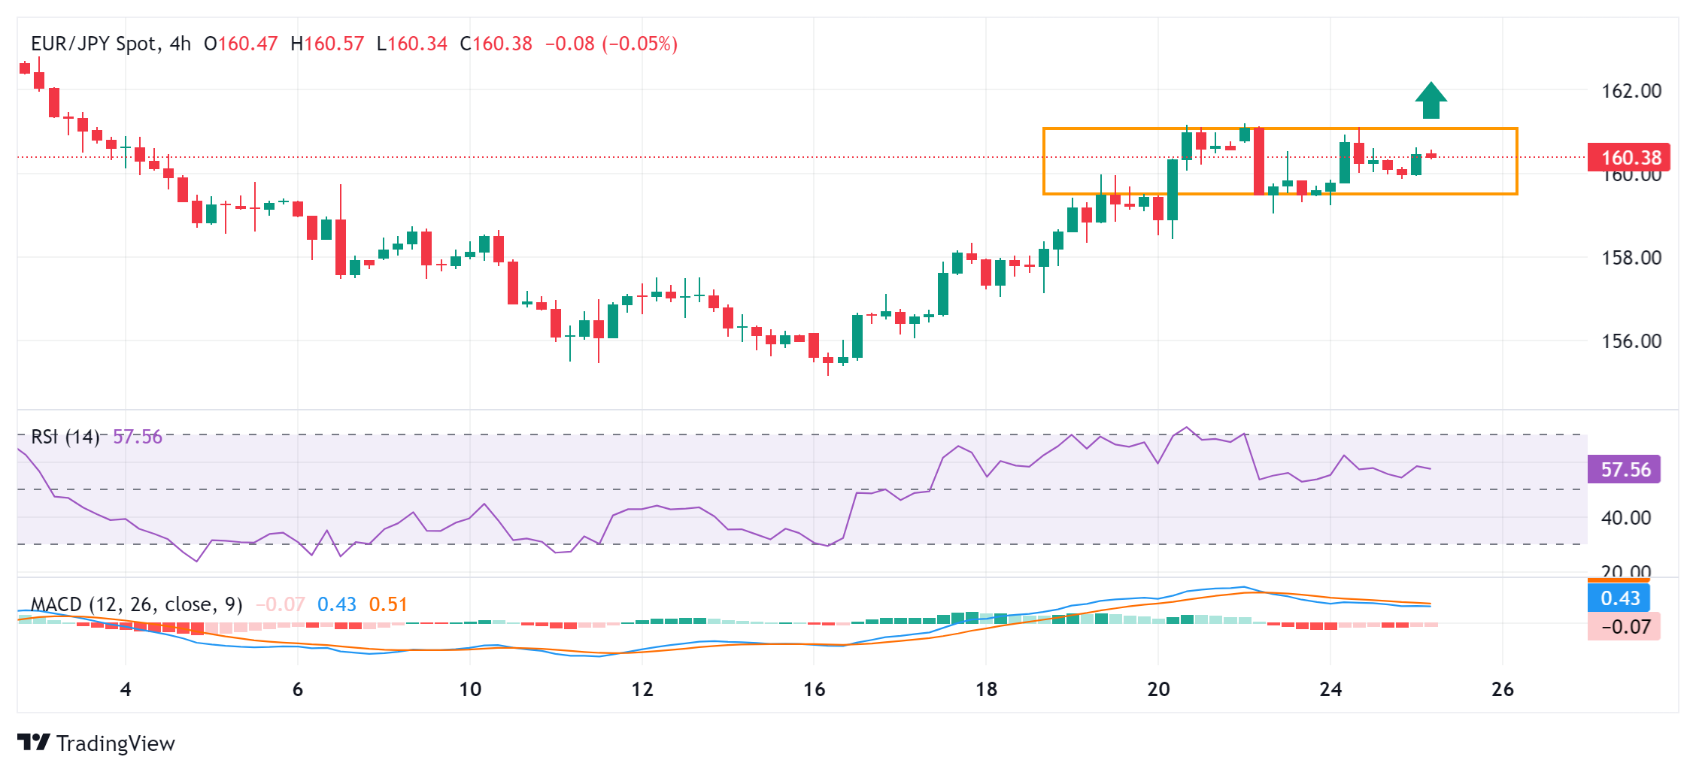The height and width of the screenshot is (772, 1696).
Task: Click the 40.00 level on RSI axis
Action: 1625,518
